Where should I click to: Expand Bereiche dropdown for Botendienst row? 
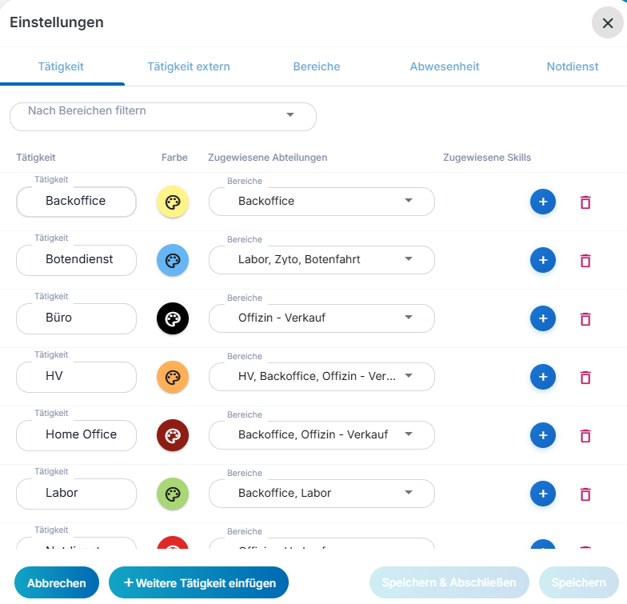click(321, 260)
